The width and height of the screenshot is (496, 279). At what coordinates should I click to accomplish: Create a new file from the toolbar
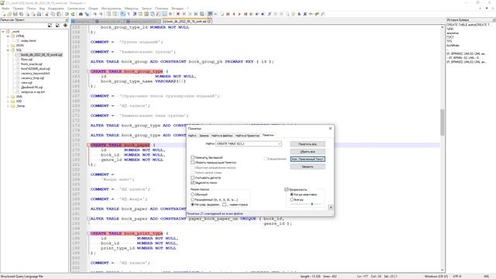pyautogui.click(x=4, y=14)
